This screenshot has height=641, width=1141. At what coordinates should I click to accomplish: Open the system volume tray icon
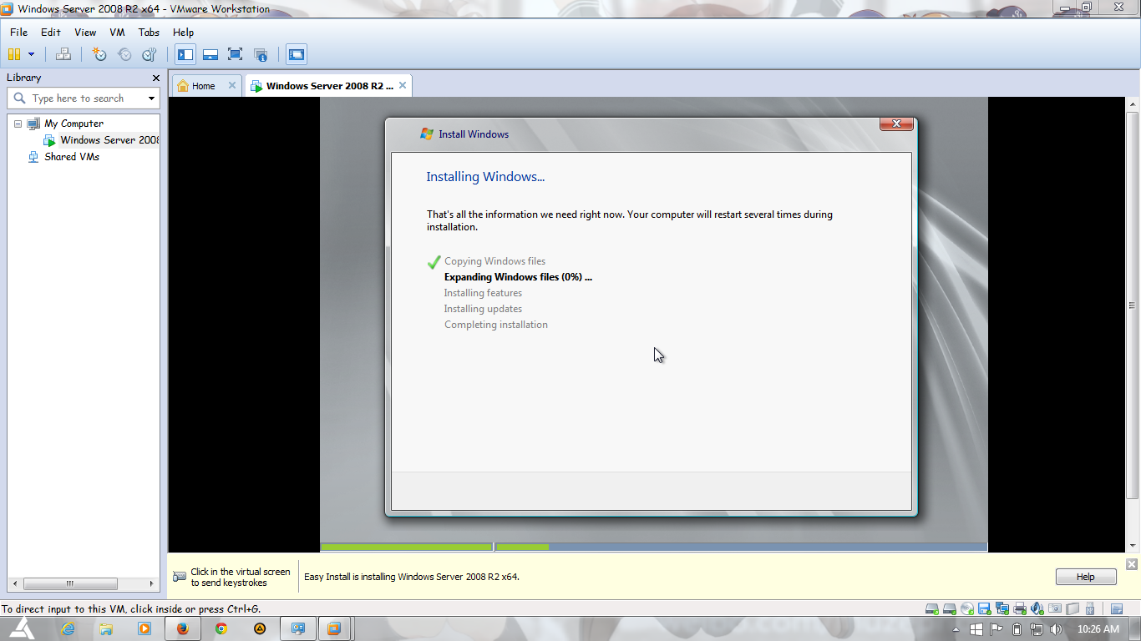click(x=1056, y=629)
